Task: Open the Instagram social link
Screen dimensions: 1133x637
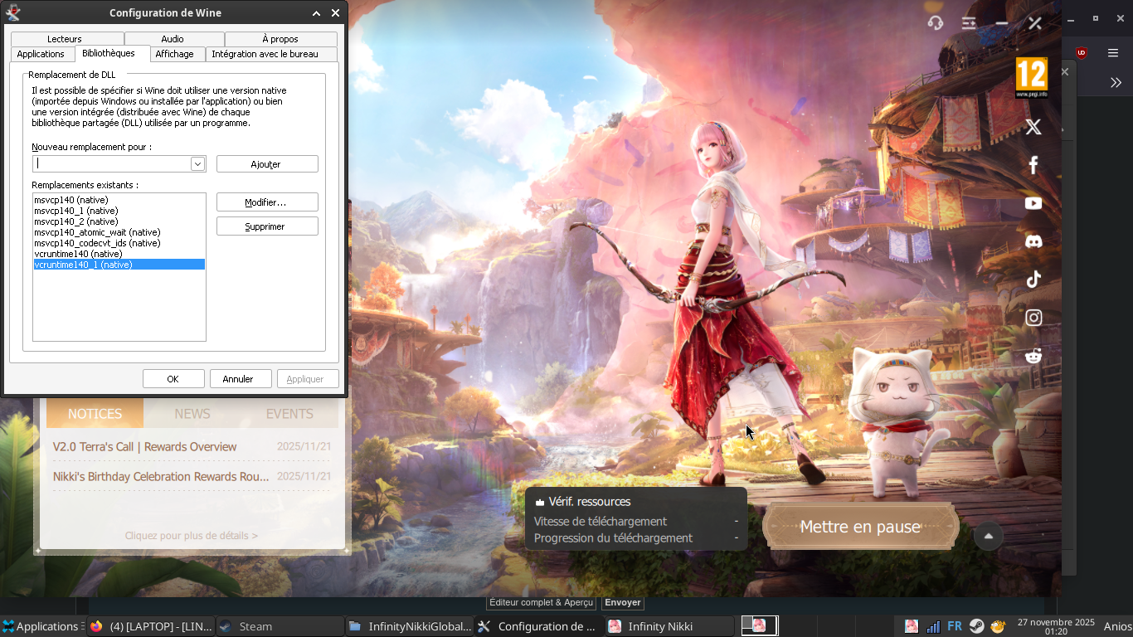Action: 1033,318
